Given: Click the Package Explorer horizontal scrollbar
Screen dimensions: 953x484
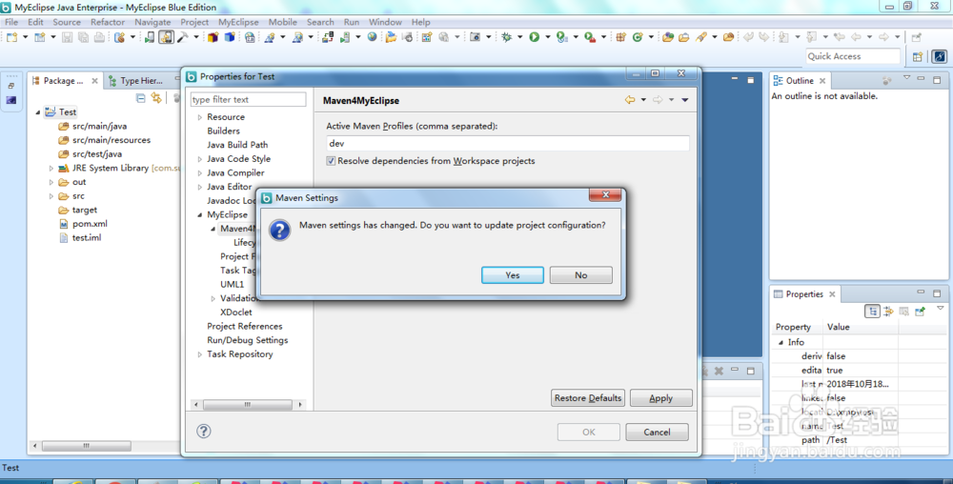Looking at the screenshot, I should (87, 446).
